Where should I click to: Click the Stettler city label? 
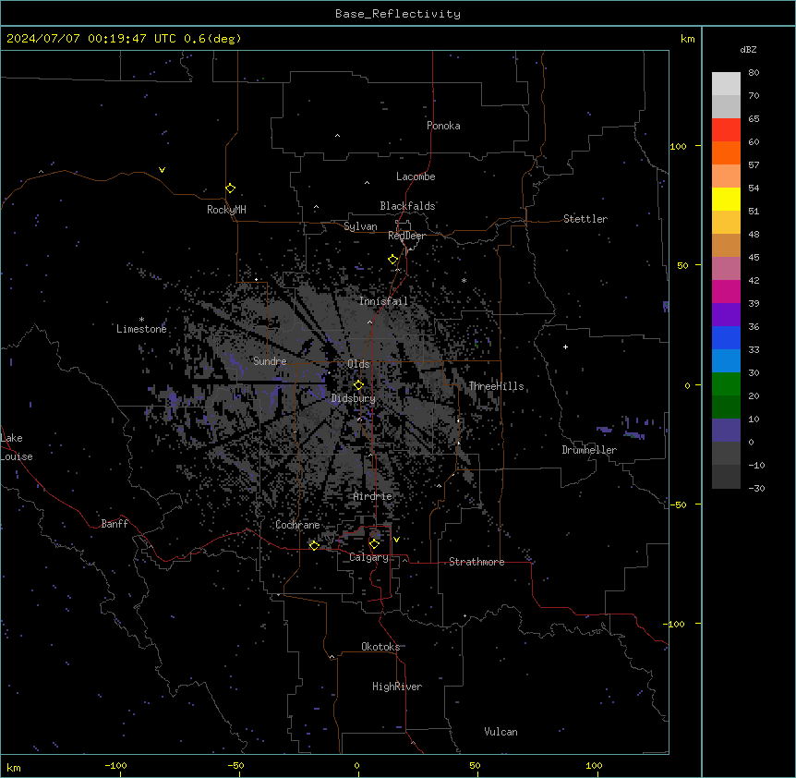pos(585,219)
